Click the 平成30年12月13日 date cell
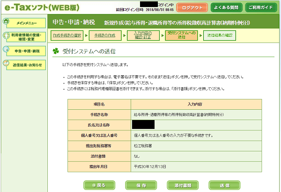The height and width of the screenshot is (192, 281). [x=196, y=167]
